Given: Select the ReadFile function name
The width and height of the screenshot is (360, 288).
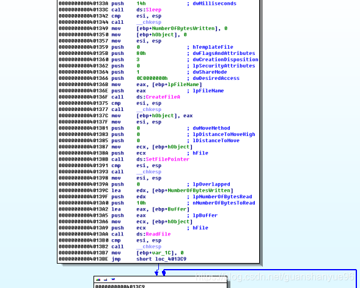Looking at the screenshot, I should pyautogui.click(x=158, y=234).
